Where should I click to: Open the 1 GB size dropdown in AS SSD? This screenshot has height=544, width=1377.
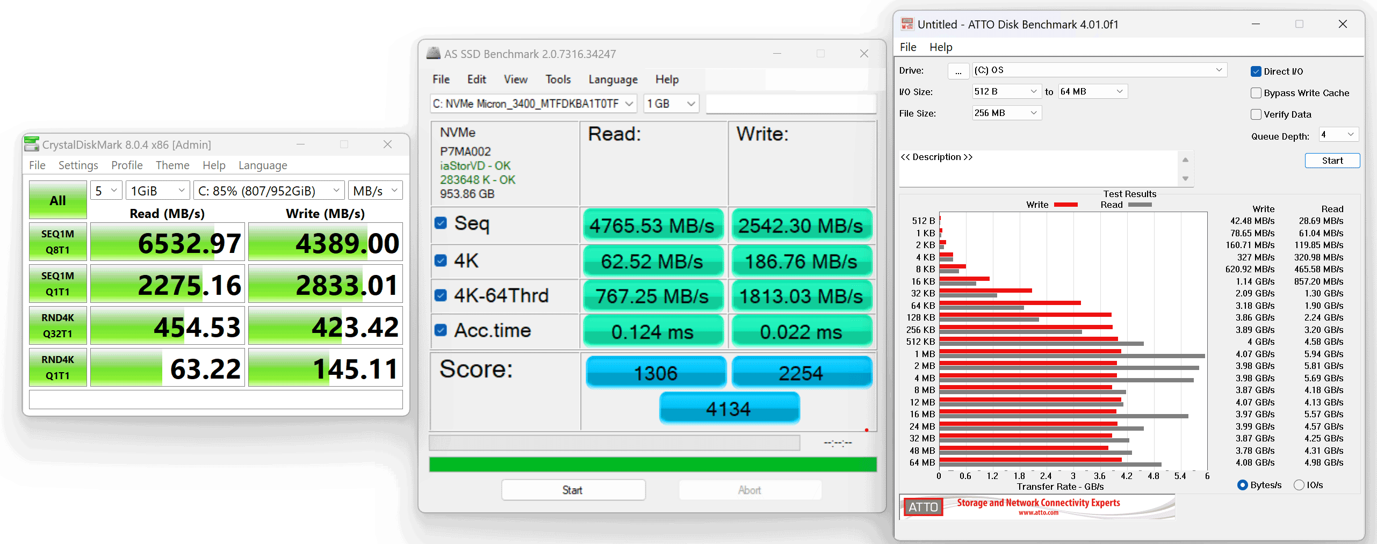click(672, 104)
